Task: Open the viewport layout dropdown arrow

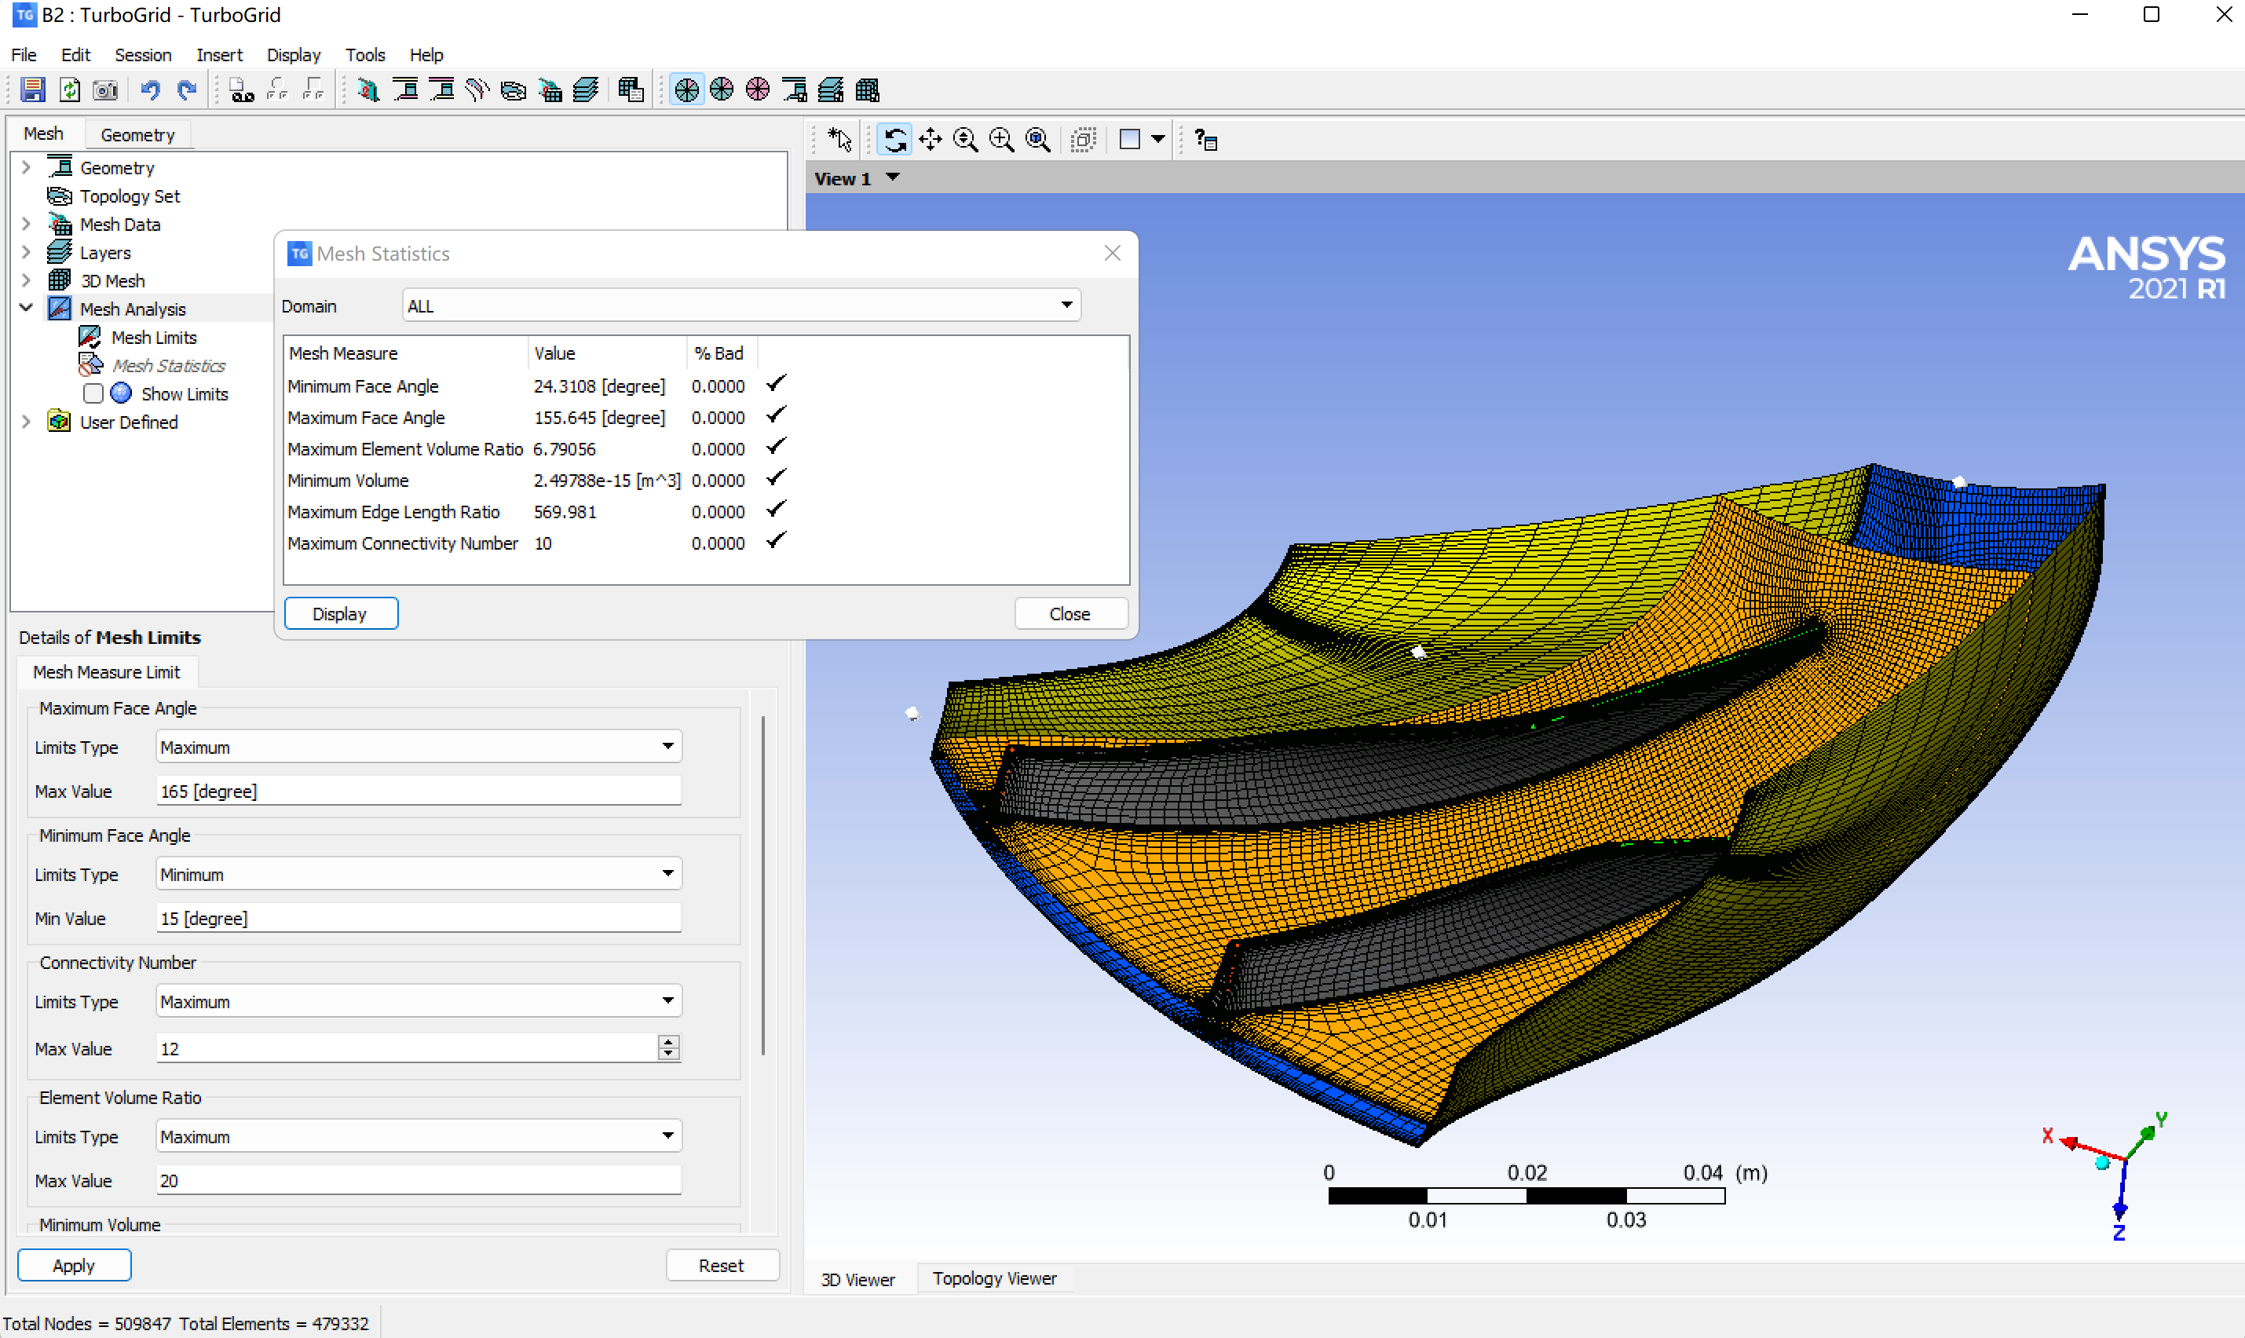Action: pyautogui.click(x=1157, y=140)
